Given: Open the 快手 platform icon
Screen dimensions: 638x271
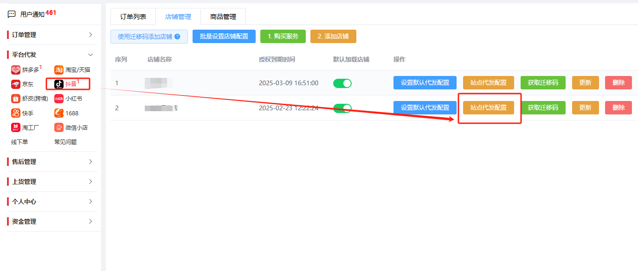Looking at the screenshot, I should [16, 113].
